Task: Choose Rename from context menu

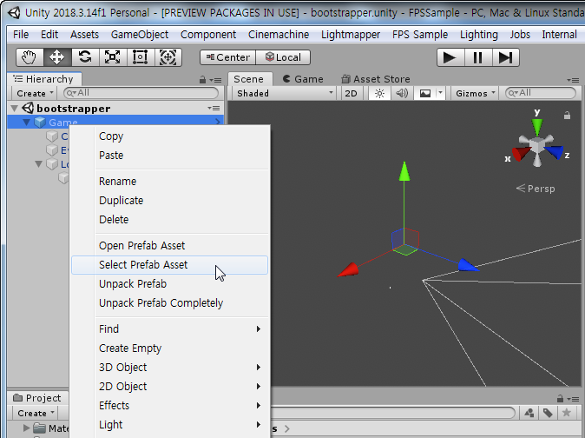Action: 170,182
